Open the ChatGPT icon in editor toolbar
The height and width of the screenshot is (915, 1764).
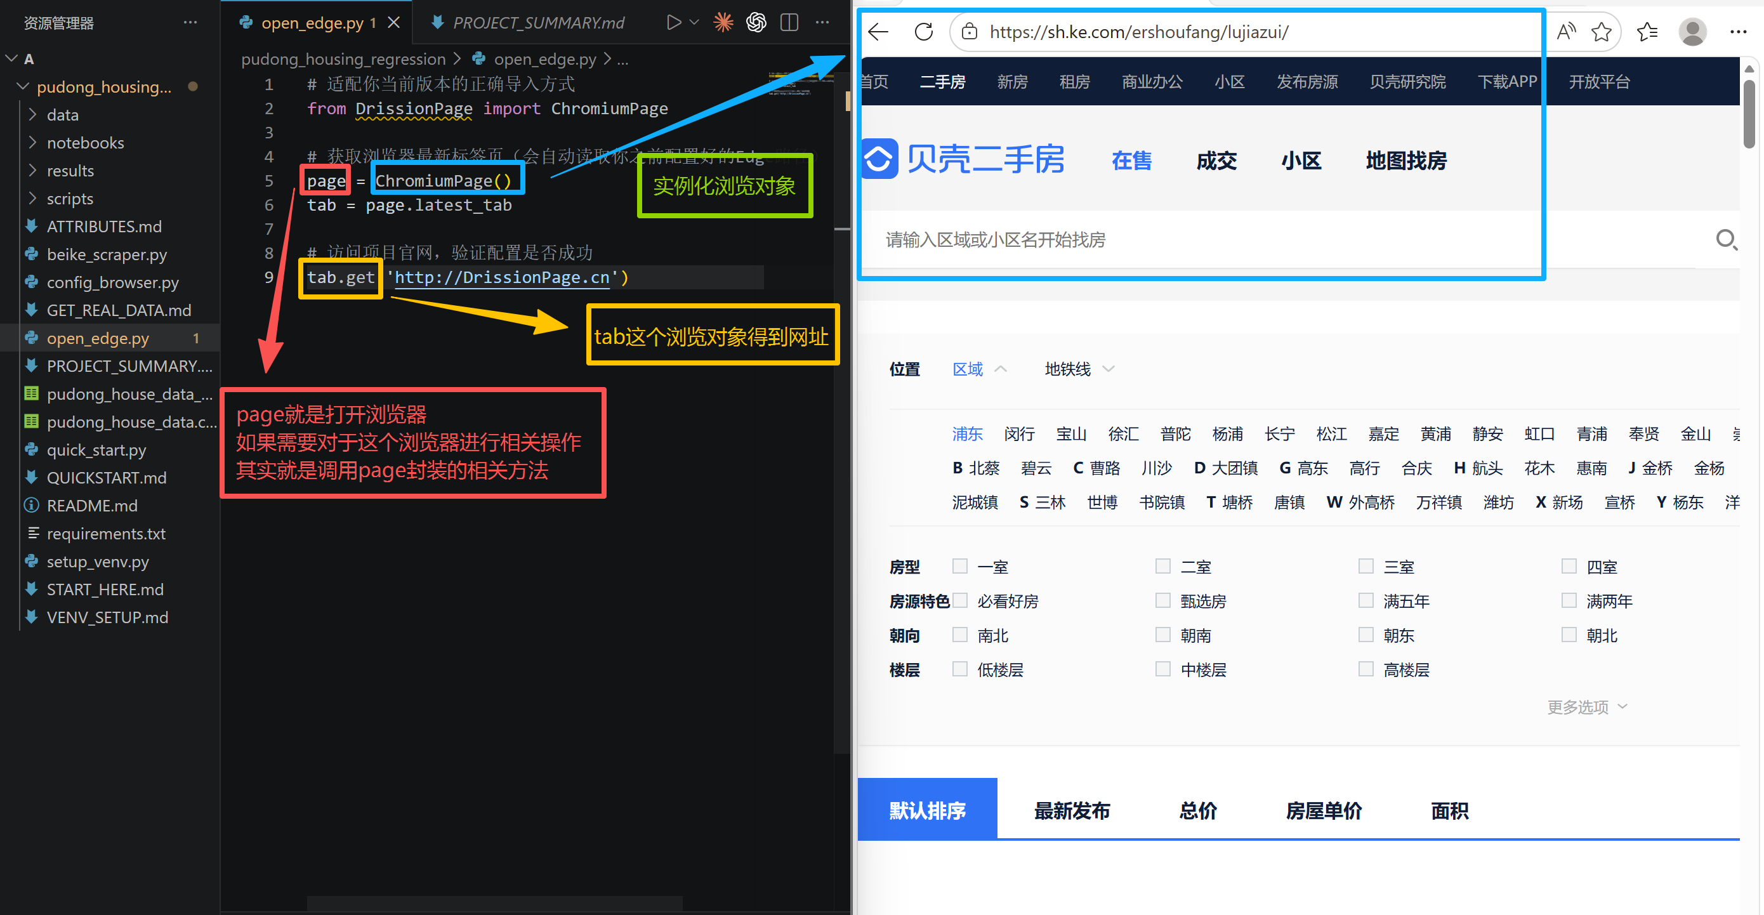(756, 23)
